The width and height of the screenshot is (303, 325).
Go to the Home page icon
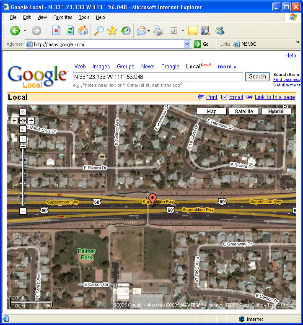coord(83,31)
